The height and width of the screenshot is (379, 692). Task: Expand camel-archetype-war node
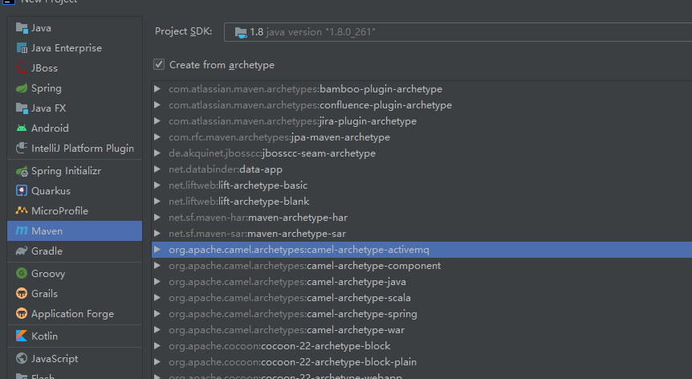157,329
